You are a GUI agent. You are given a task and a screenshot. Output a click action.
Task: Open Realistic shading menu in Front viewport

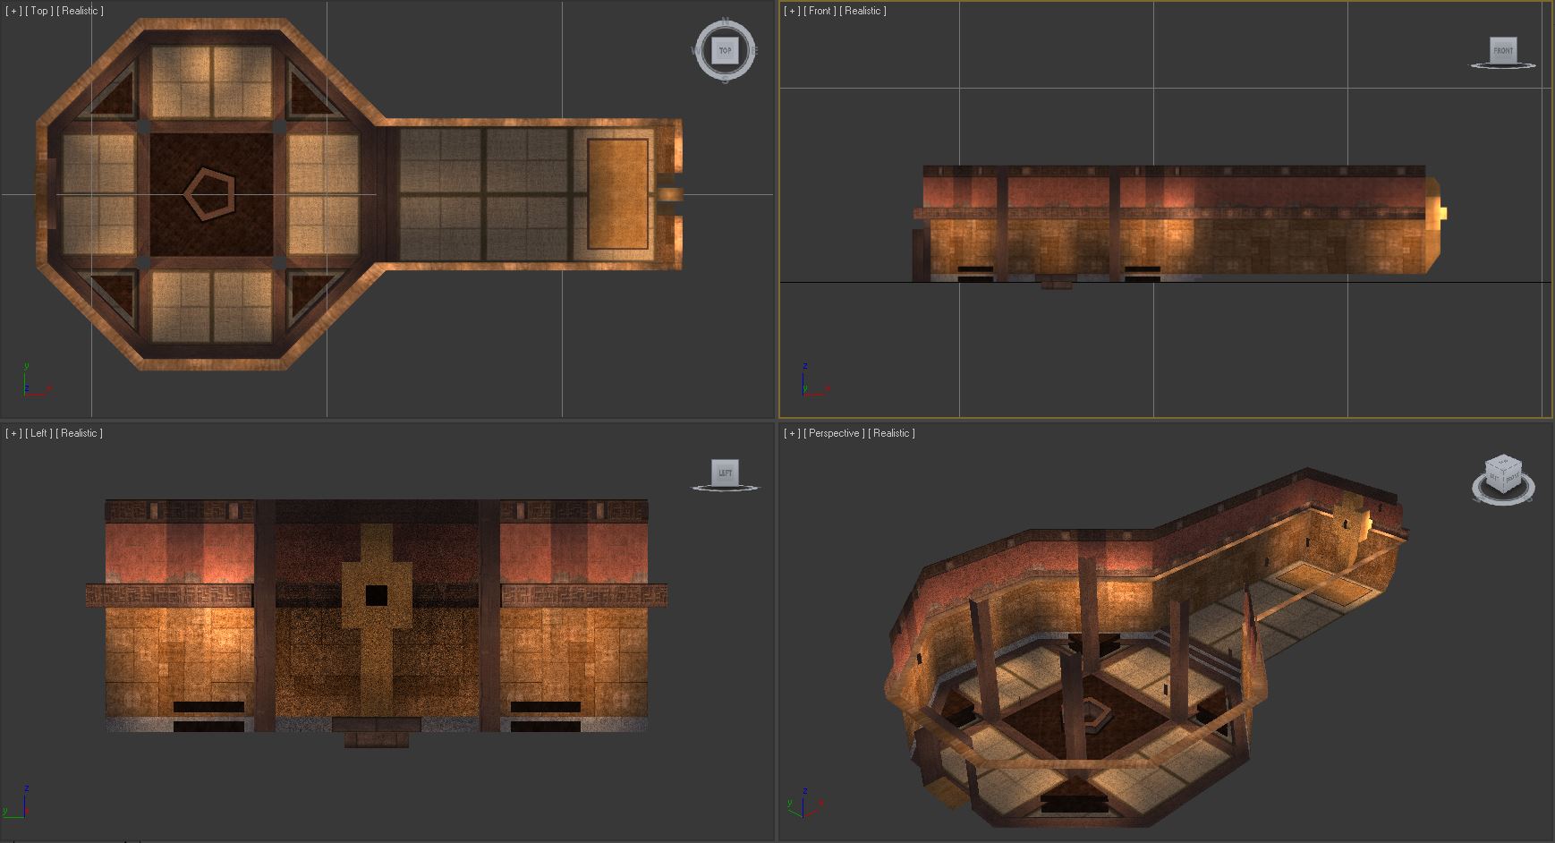(863, 11)
